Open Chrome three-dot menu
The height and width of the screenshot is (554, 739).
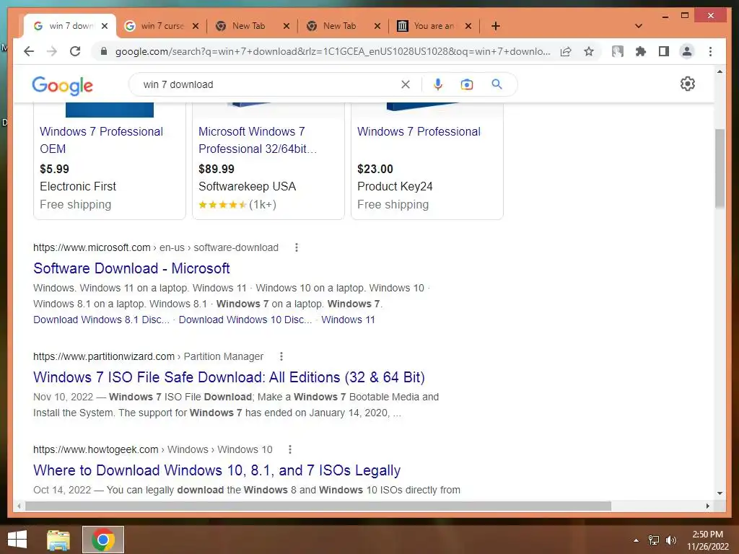[710, 51]
